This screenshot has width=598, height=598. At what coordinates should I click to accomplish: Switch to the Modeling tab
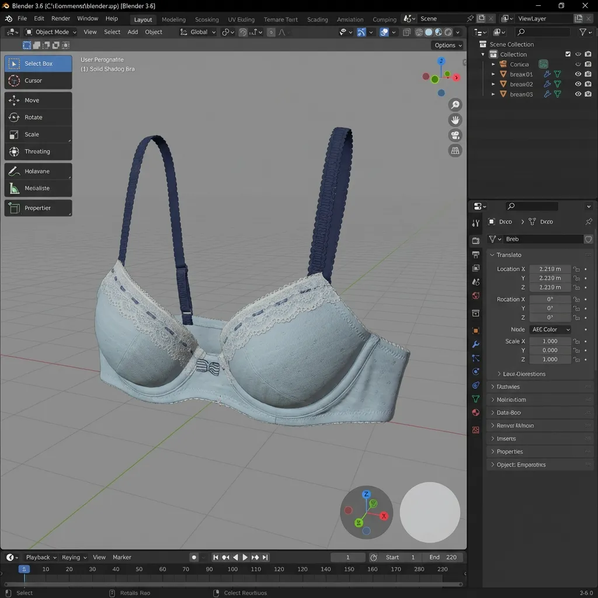pyautogui.click(x=173, y=19)
